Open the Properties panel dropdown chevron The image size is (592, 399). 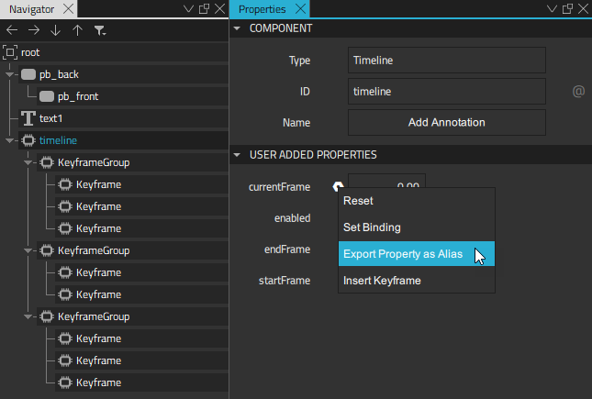[x=552, y=8]
